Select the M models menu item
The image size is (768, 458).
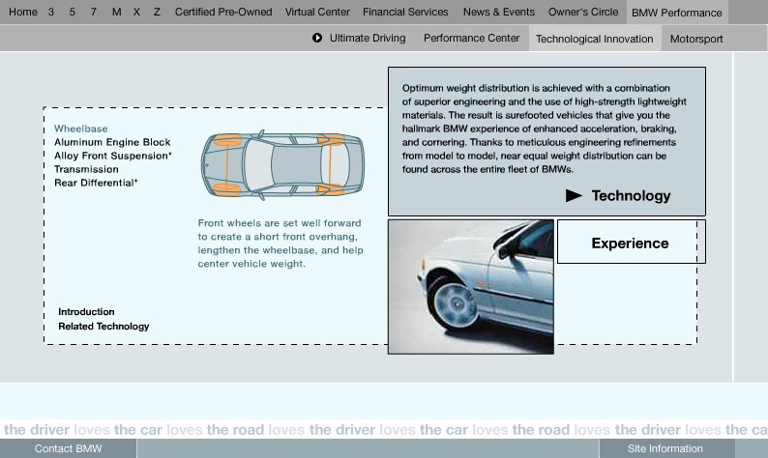click(116, 12)
